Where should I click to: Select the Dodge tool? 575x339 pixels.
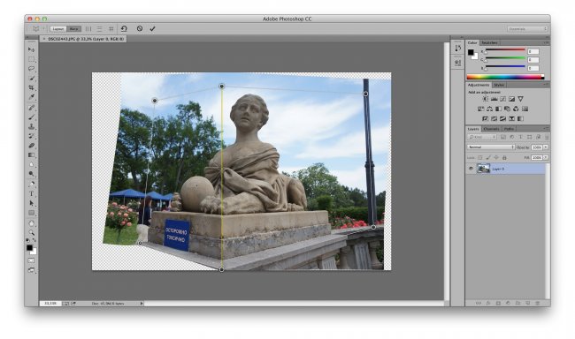coord(32,174)
